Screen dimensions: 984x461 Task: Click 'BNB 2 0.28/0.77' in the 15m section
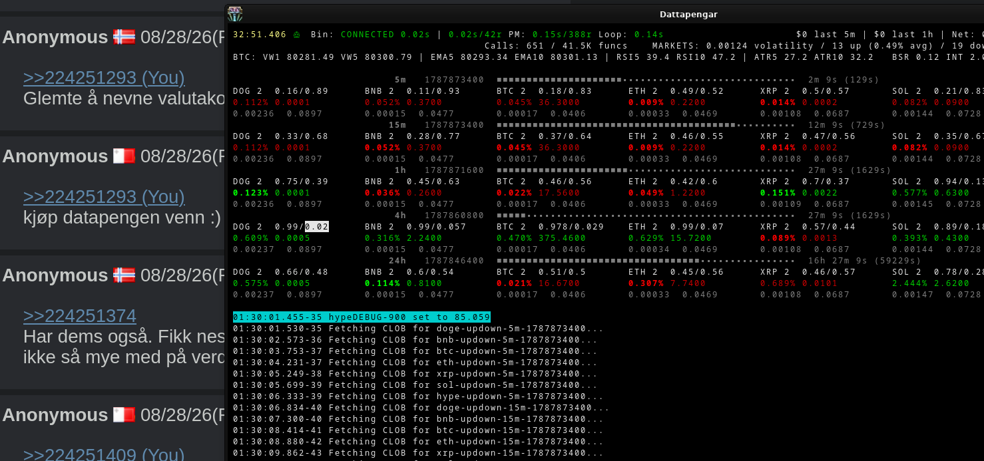point(412,136)
